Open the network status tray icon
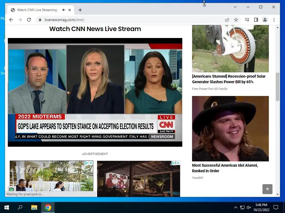Screen dimensions: 285x213 pyautogui.click(x=242, y=207)
